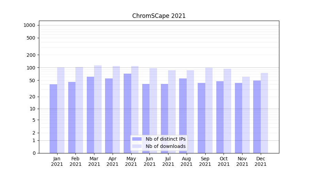Pick the Nov 2021 downloads bar

pyautogui.click(x=246, y=115)
